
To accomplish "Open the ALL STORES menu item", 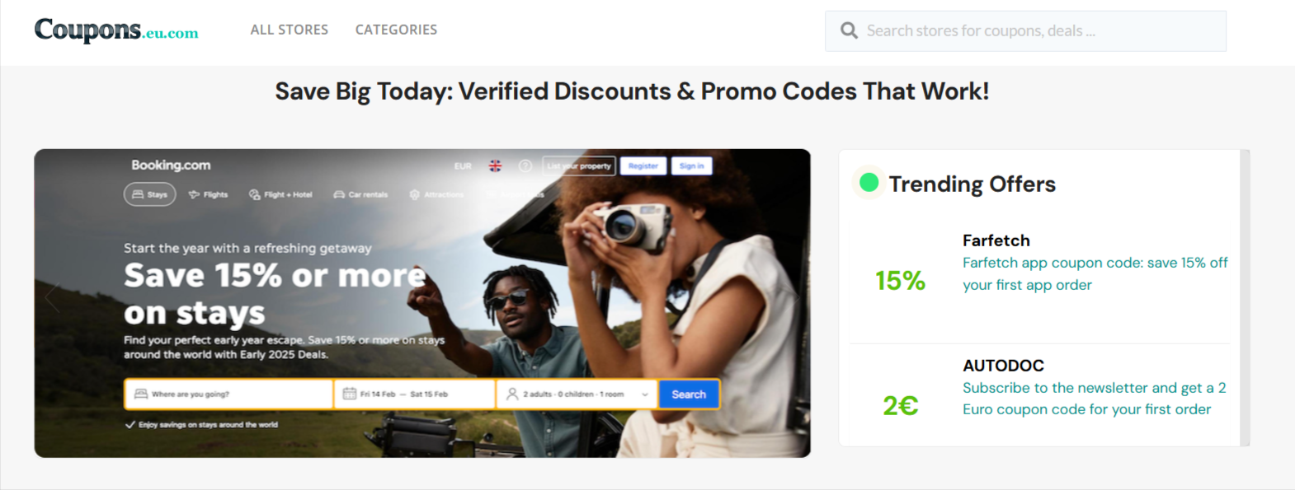I will point(290,30).
